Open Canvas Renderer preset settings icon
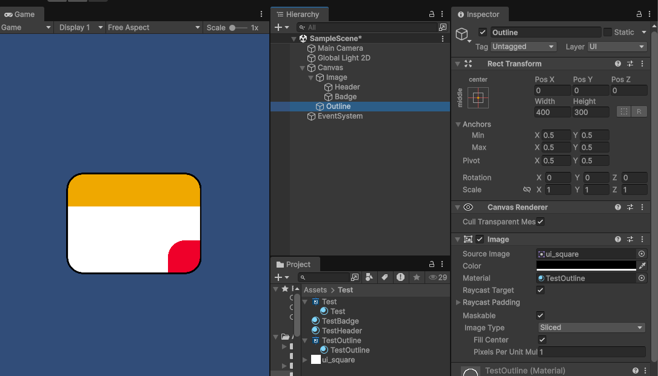This screenshot has height=376, width=658. click(630, 207)
